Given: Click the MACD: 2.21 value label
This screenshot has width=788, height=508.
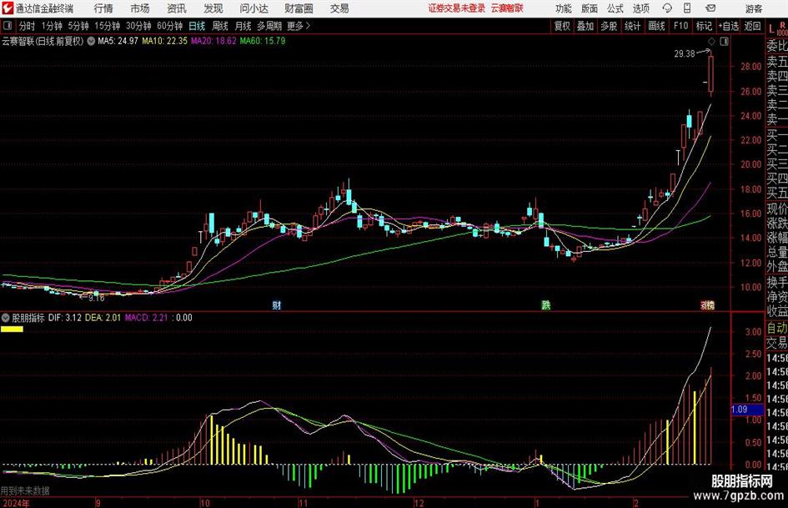Looking at the screenshot, I should pyautogui.click(x=146, y=317).
